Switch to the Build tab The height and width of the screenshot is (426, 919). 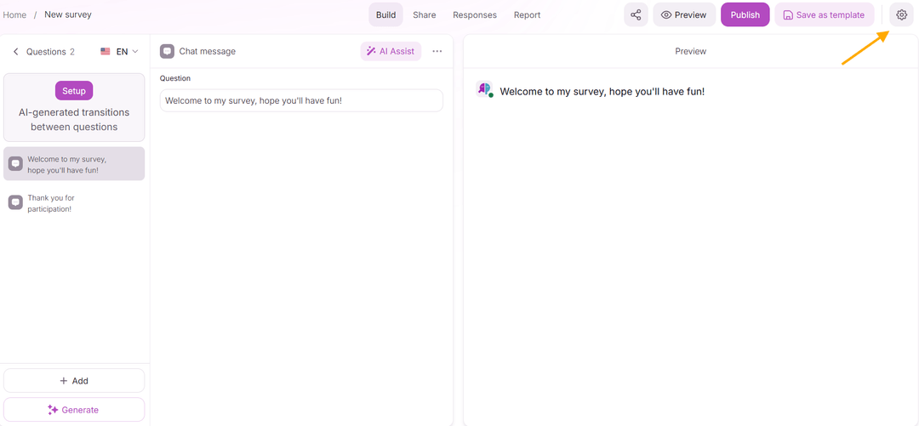point(385,14)
